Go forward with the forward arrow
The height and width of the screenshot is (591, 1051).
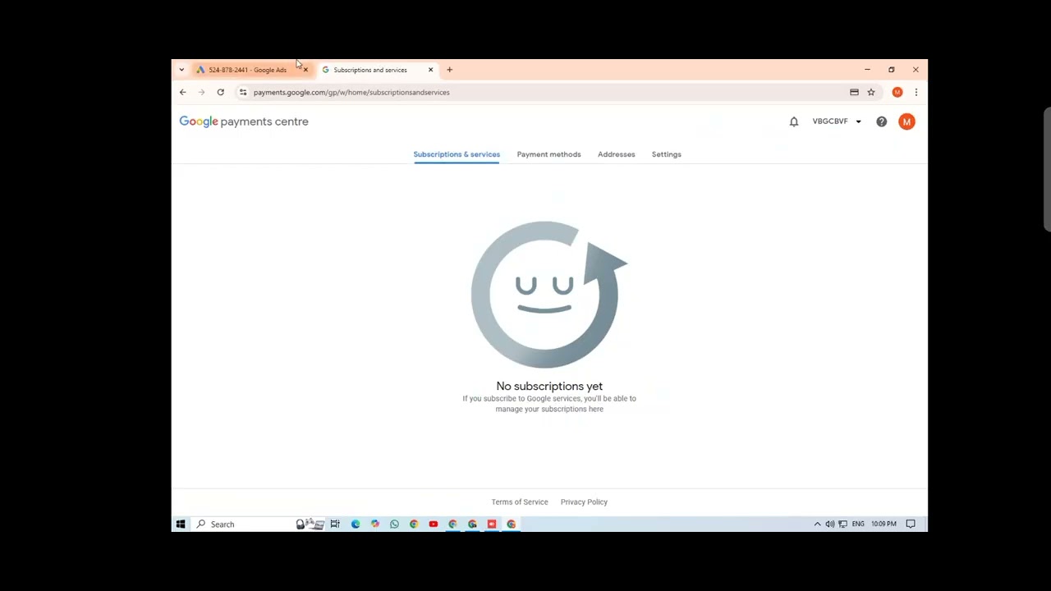(201, 92)
